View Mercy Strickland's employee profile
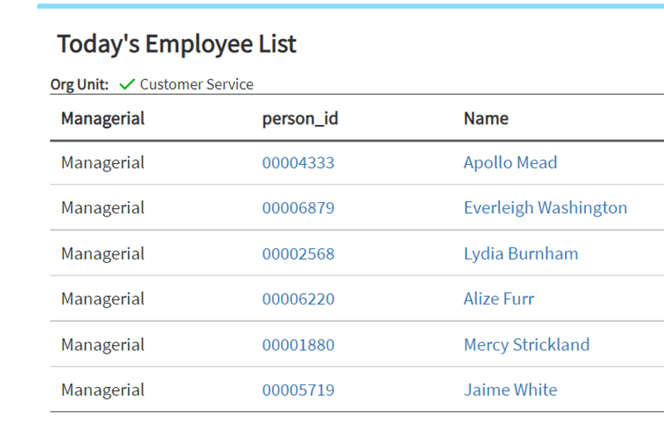The height and width of the screenshot is (446, 664). pyautogui.click(x=526, y=344)
